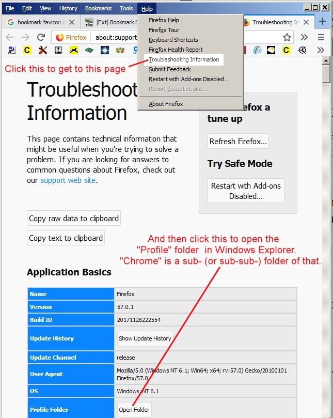This screenshot has width=333, height=418.
Task: Click the page scrollbar up arrow
Action: (x=326, y=60)
